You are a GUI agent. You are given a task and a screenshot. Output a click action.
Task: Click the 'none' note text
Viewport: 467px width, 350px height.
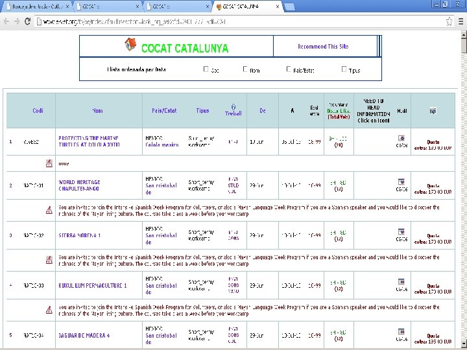point(64,164)
